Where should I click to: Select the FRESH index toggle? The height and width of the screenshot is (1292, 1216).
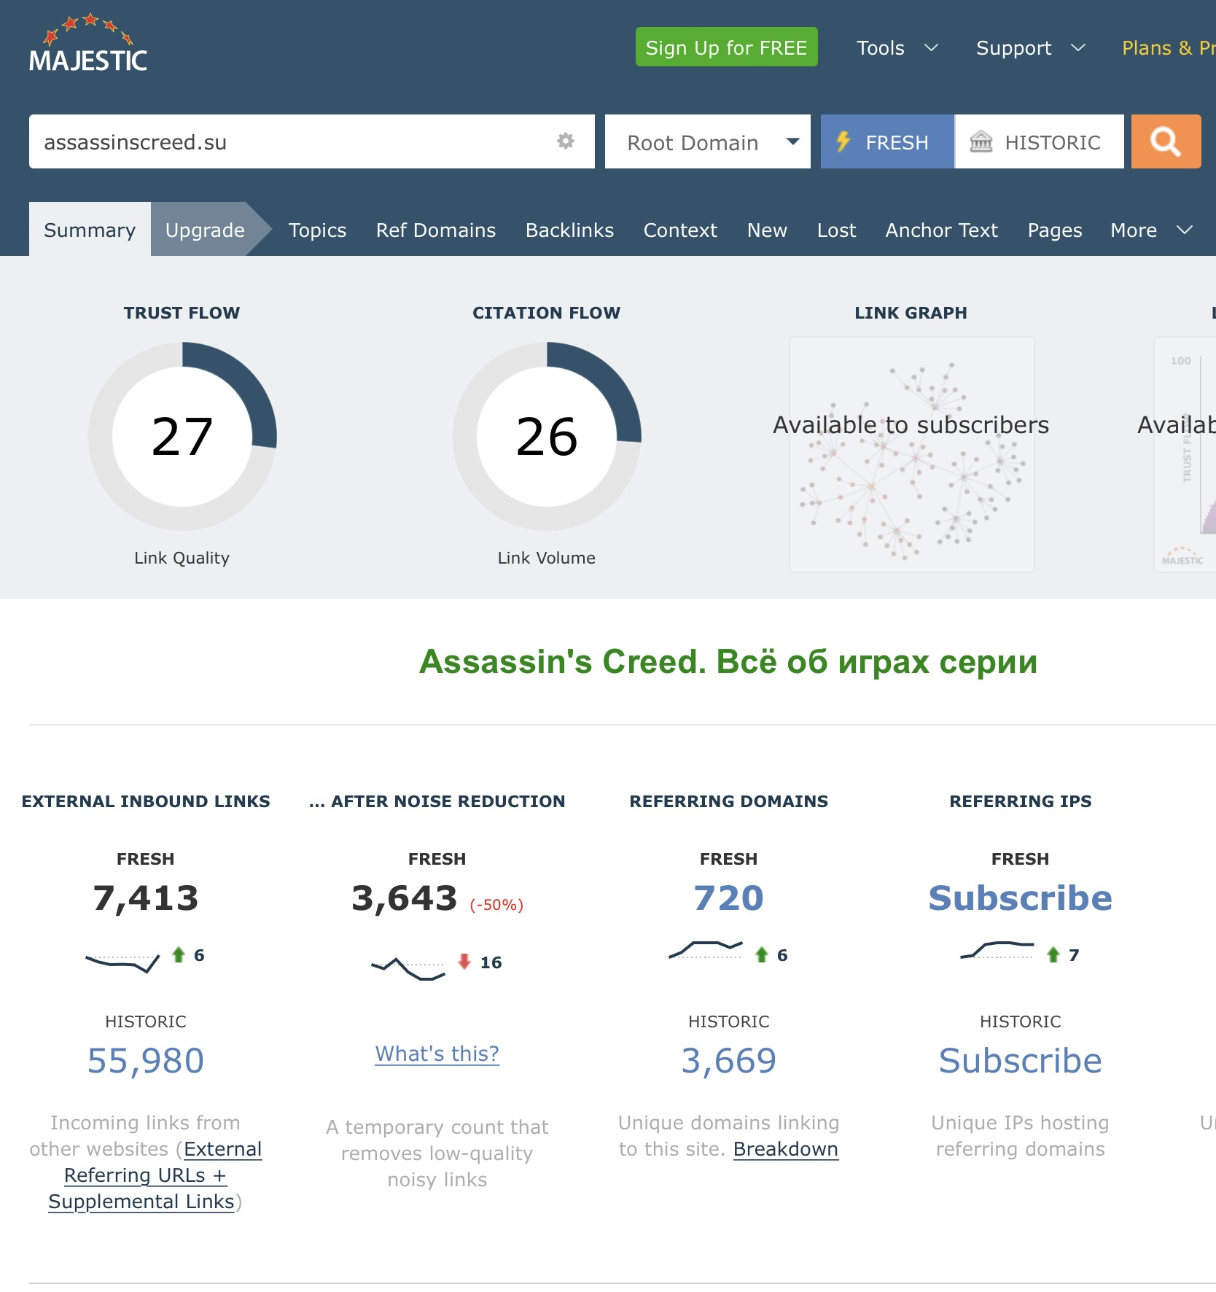(887, 141)
